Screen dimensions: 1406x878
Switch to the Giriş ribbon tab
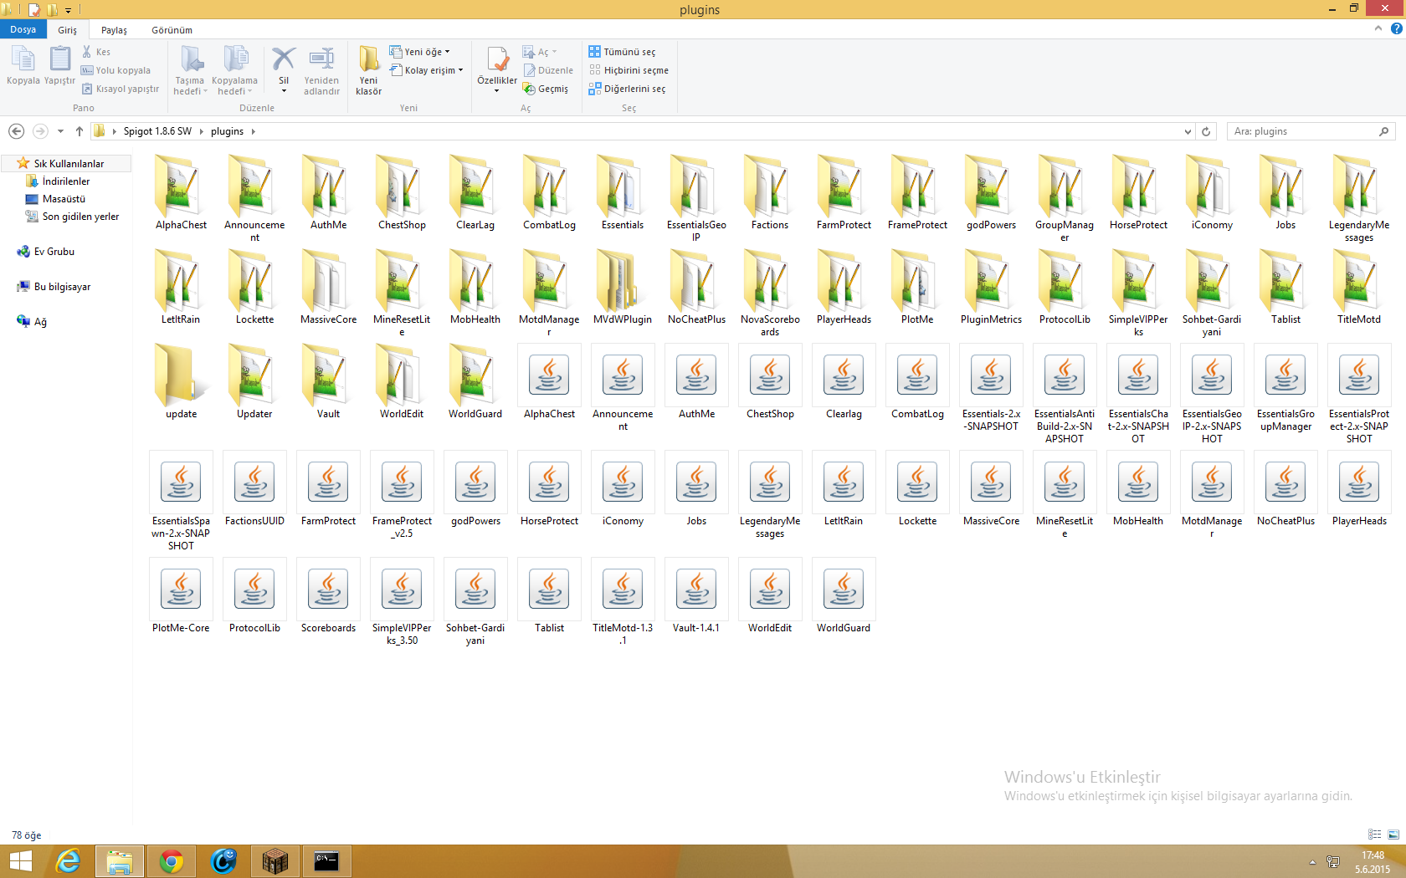click(67, 30)
